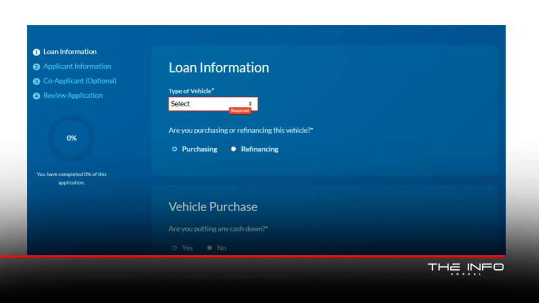Click the Loan Information form heading
Screen dimensions: 539x303
point(218,68)
